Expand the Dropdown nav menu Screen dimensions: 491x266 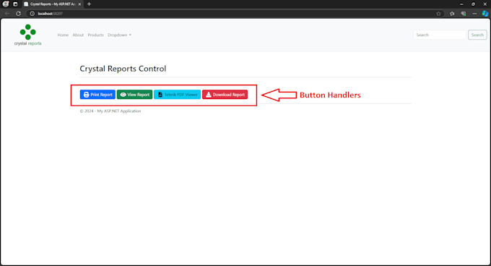pyautogui.click(x=119, y=35)
